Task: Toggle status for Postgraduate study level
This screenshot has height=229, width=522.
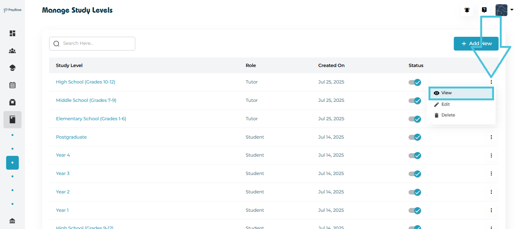Action: [x=415, y=137]
